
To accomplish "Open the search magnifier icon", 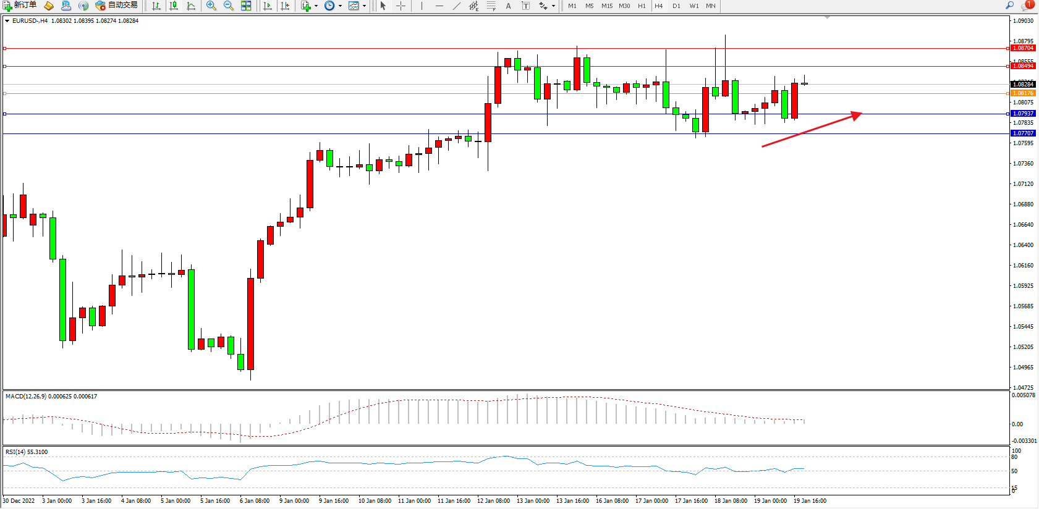I will (1009, 5).
